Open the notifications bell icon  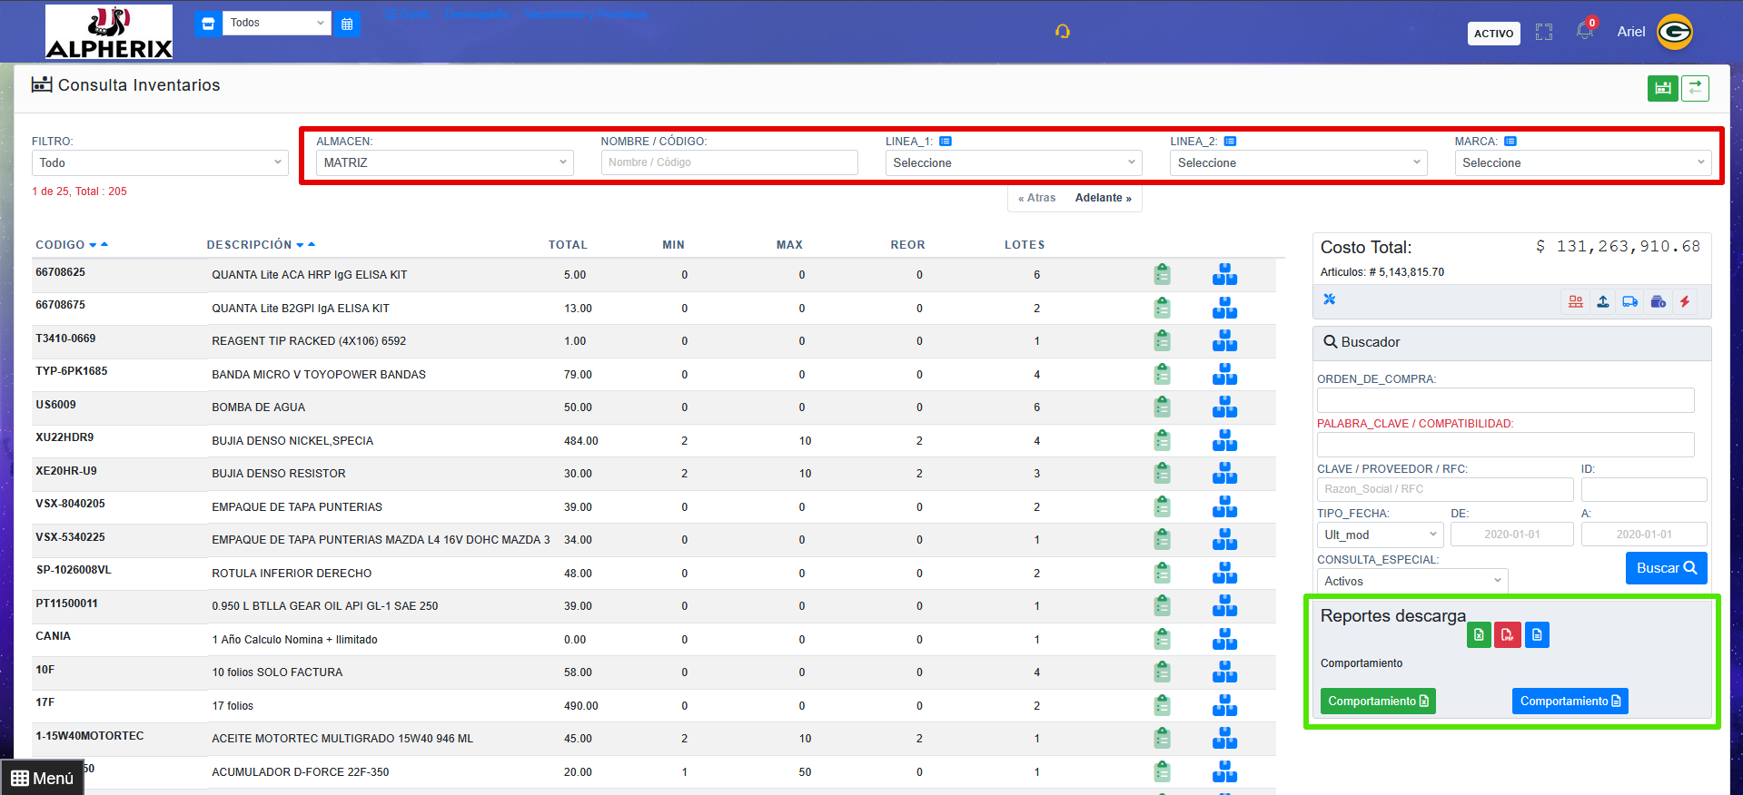pyautogui.click(x=1585, y=32)
